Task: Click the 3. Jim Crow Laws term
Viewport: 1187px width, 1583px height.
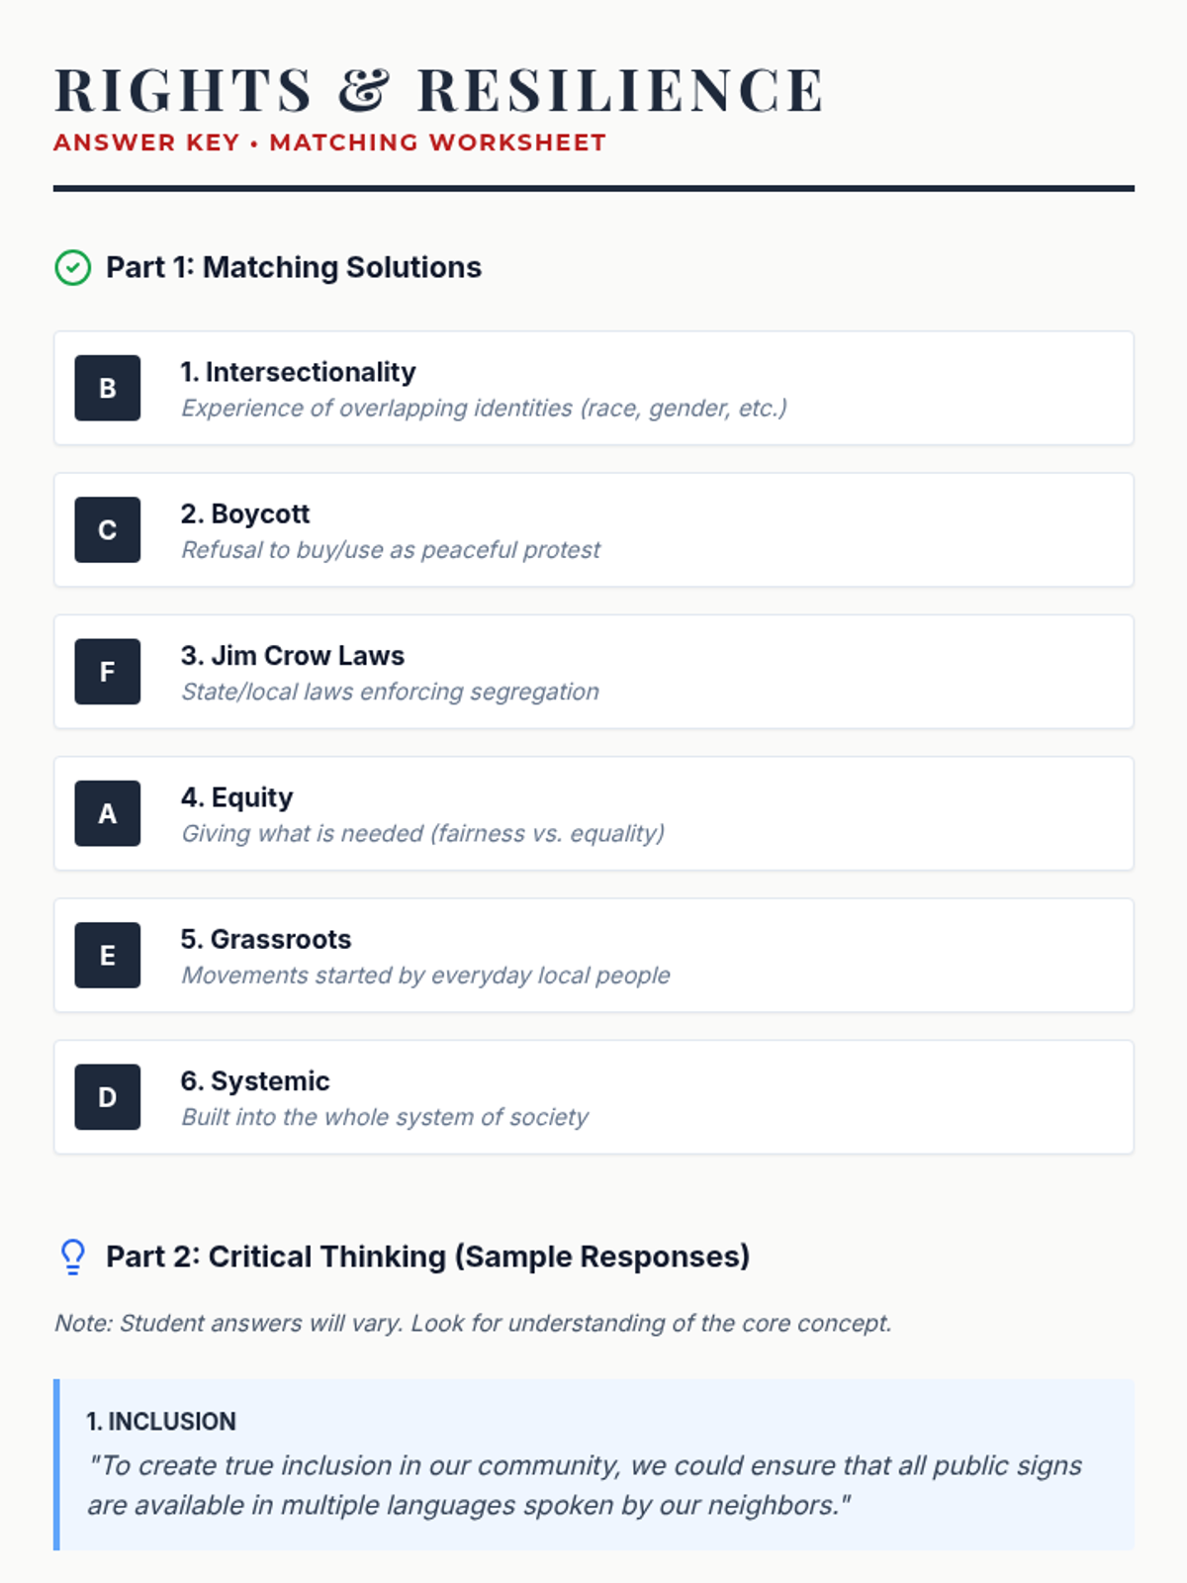Action: point(293,656)
